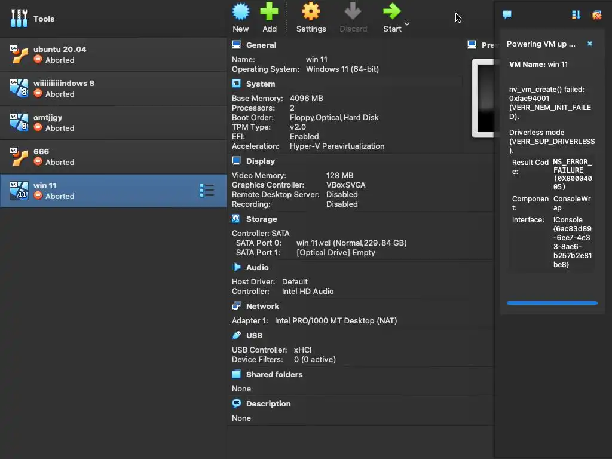Click the Hyper-V Paravirtualization acceleration value
Image resolution: width=612 pixels, height=459 pixels.
337,146
